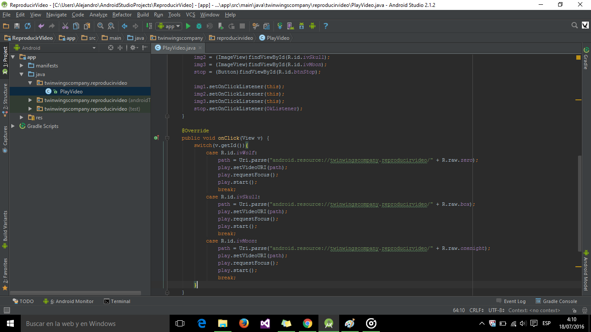Toggle the Captures tool window tab
591x332 pixels.
pyautogui.click(x=5, y=139)
